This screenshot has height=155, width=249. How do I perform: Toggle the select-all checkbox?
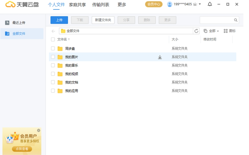tap(53, 39)
